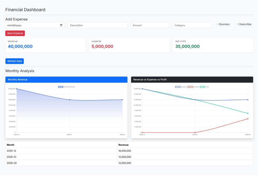Click Revenue vs Expense vs Profit header
This screenshot has width=258, height=193.
click(192, 80)
